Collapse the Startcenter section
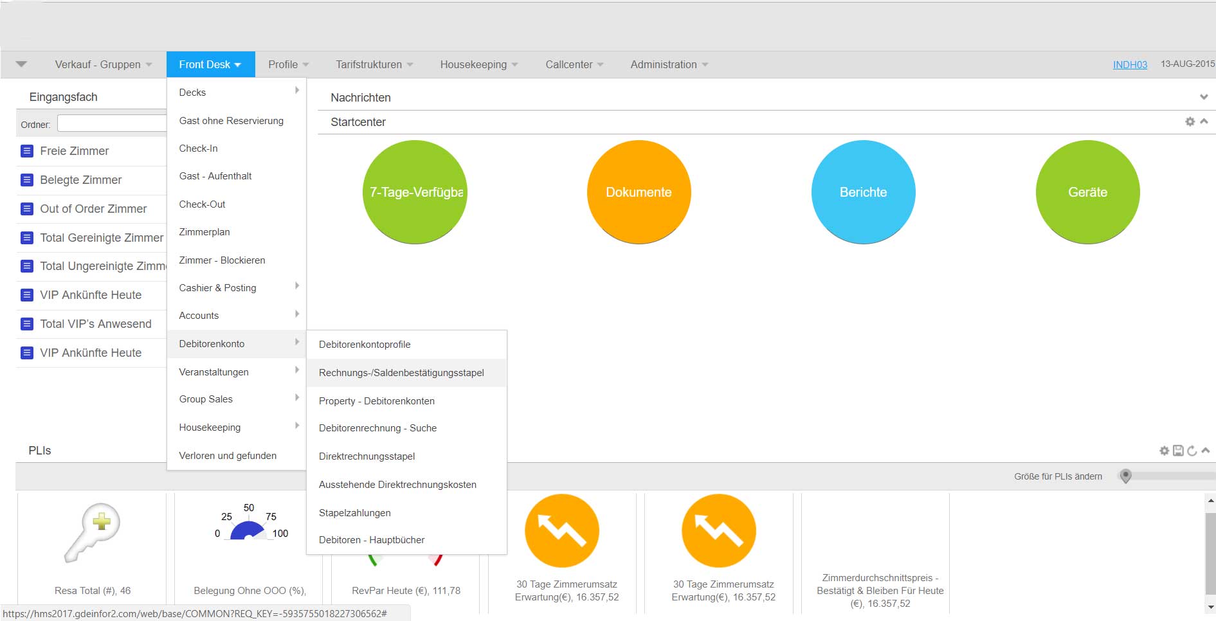Viewport: 1216px width, 621px height. [x=1204, y=122]
